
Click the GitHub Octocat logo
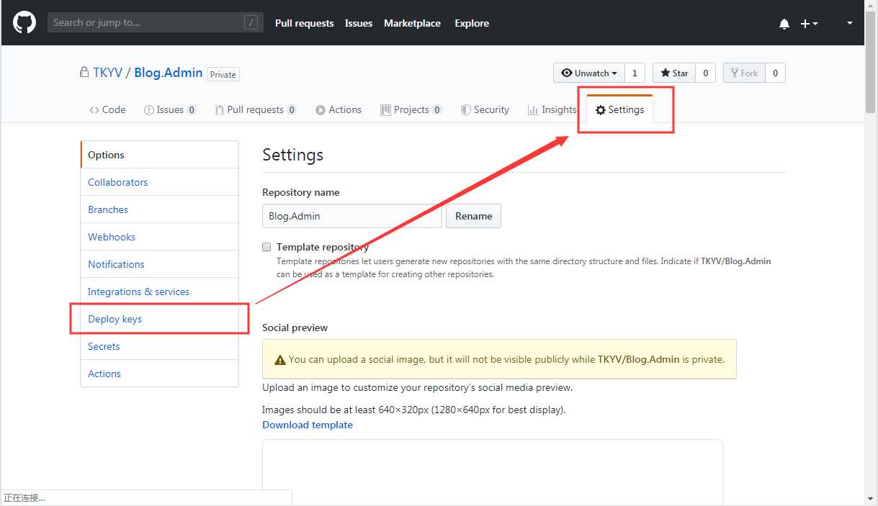click(x=24, y=22)
